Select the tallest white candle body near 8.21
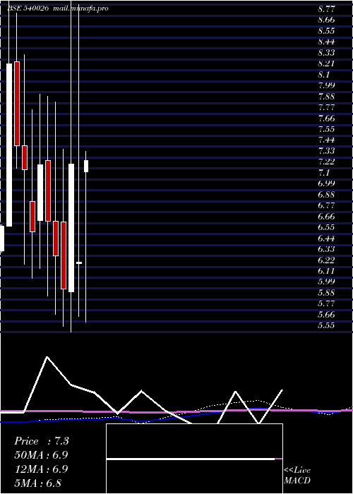This screenshot has height=494, width=353. 9,145
